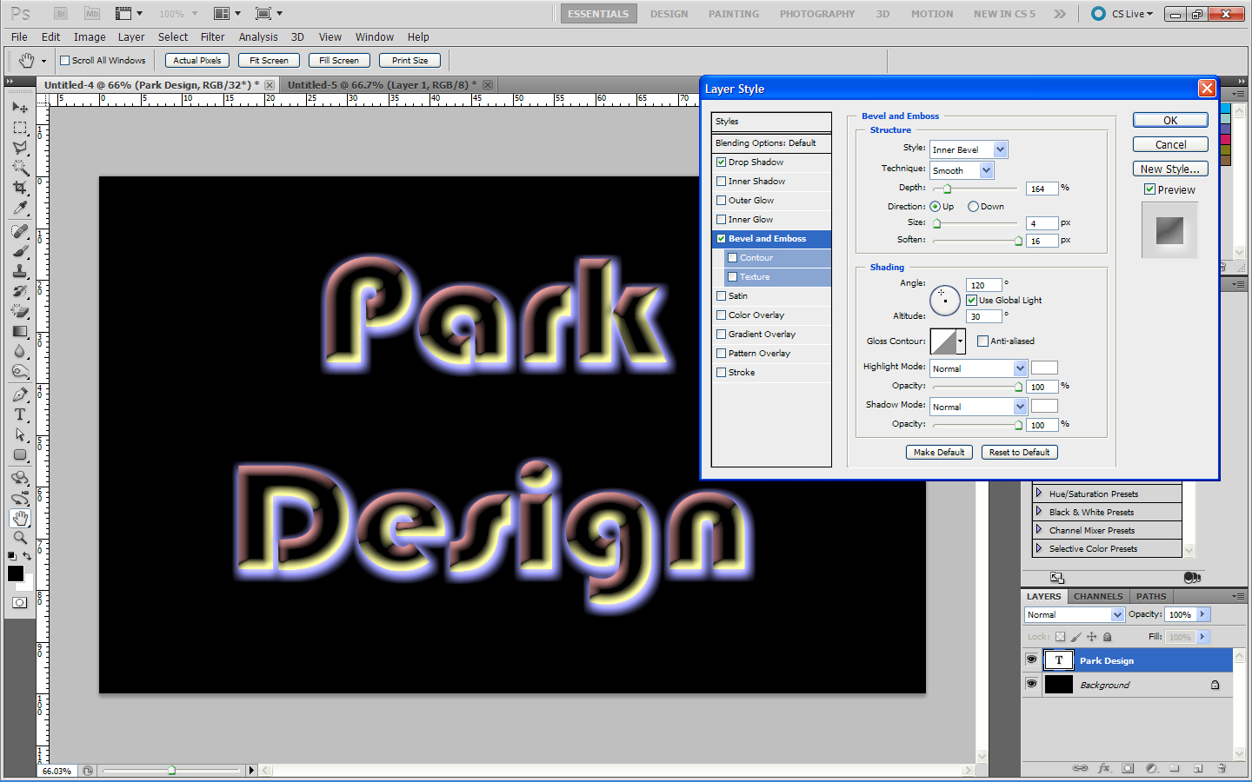
Task: Click the Background layer thumbnail
Action: (1058, 685)
